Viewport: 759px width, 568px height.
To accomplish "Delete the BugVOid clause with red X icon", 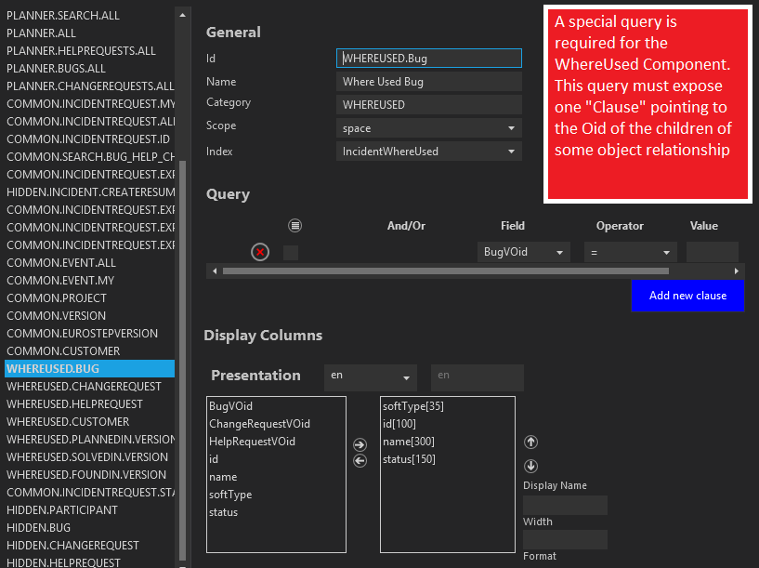I will coord(260,252).
